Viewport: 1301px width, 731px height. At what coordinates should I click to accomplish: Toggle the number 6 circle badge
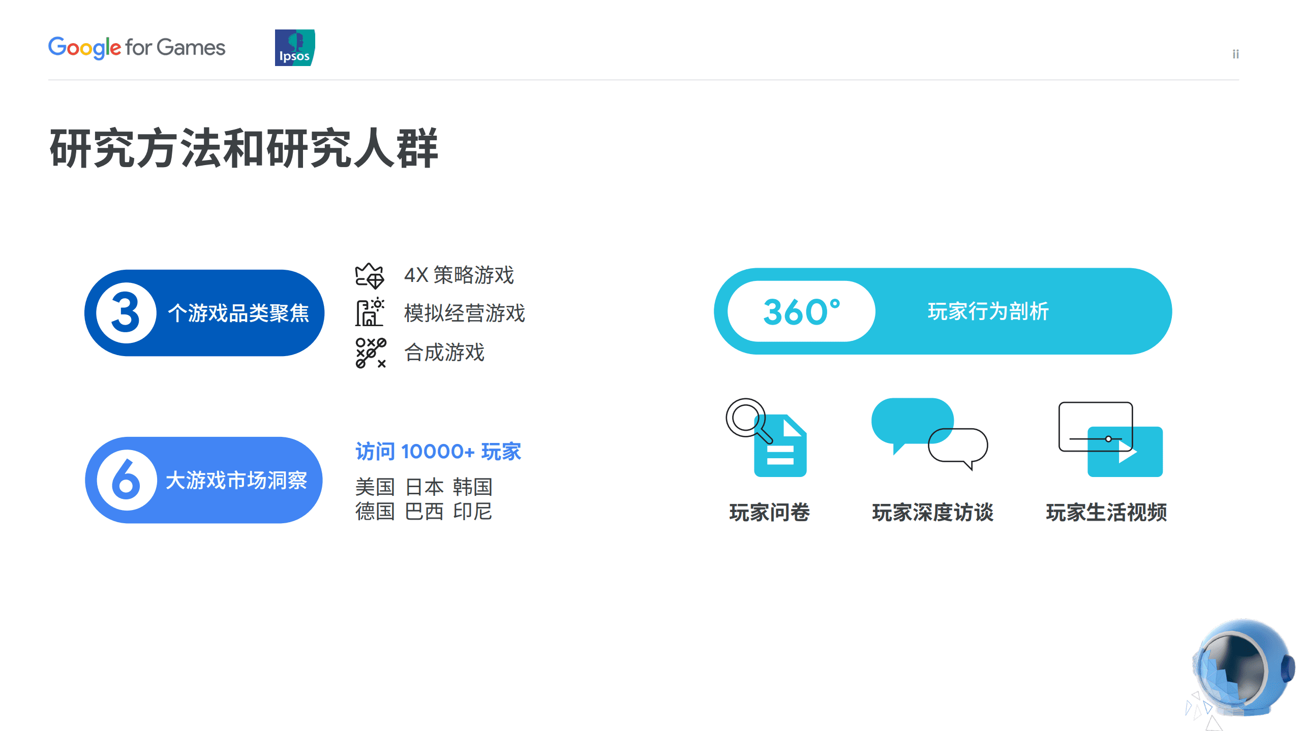click(127, 480)
